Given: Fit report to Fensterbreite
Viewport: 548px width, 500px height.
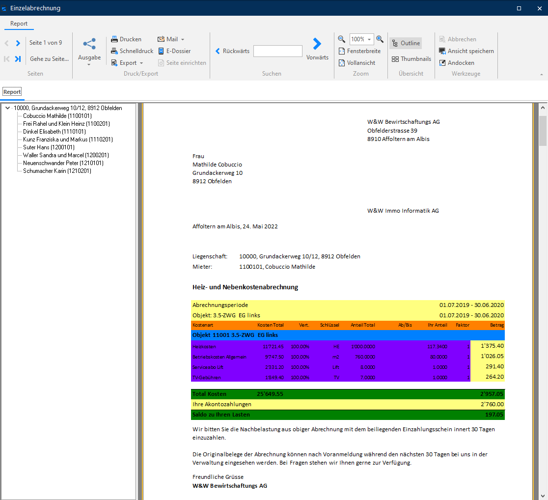Looking at the screenshot, I should 359,51.
